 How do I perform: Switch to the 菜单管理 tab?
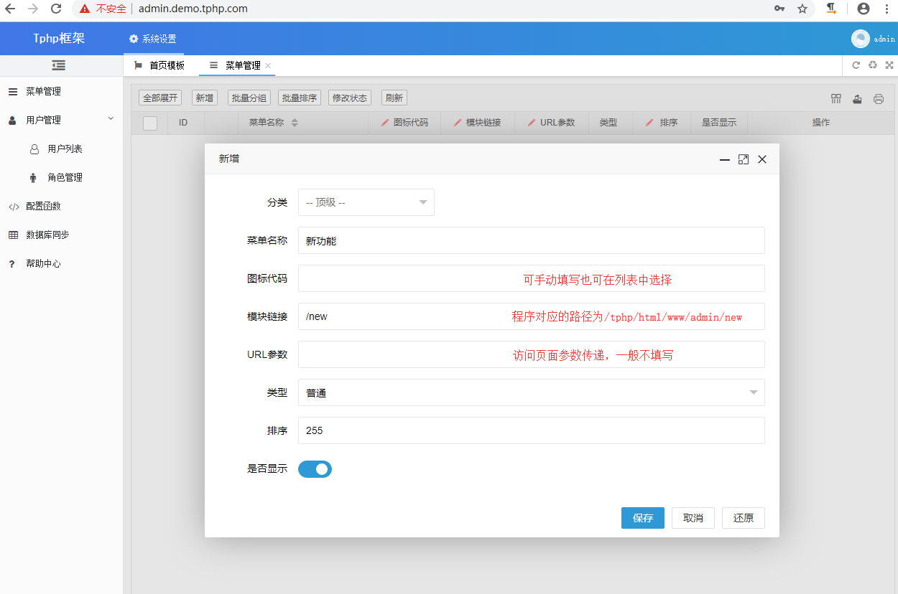click(x=236, y=65)
